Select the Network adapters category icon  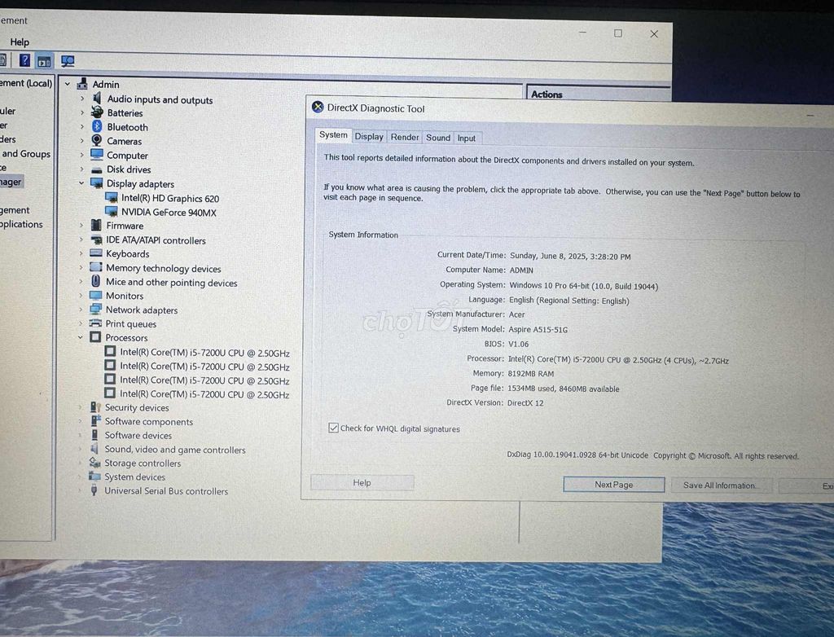point(96,310)
